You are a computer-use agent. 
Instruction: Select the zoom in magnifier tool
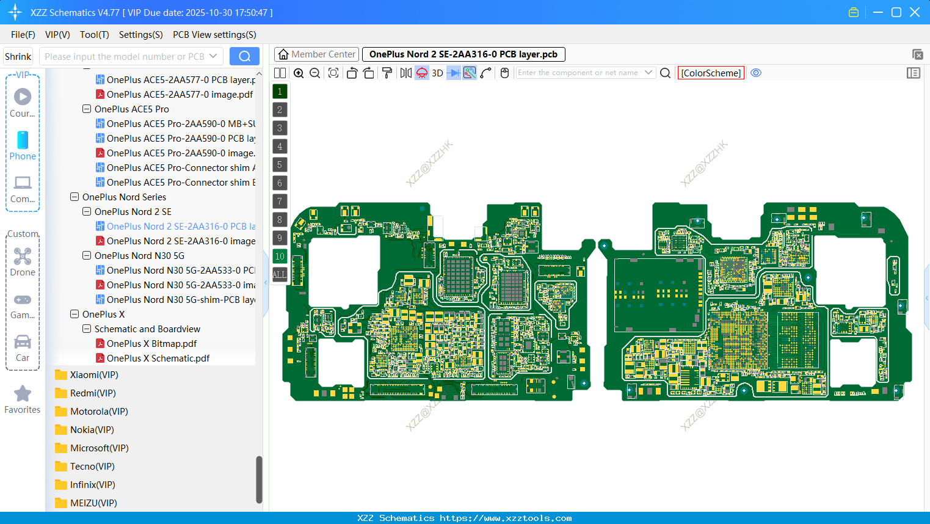pos(298,73)
